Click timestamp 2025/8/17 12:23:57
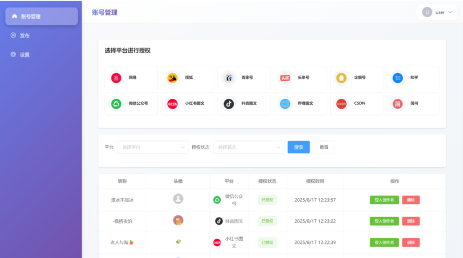The image size is (463, 258). (x=315, y=200)
